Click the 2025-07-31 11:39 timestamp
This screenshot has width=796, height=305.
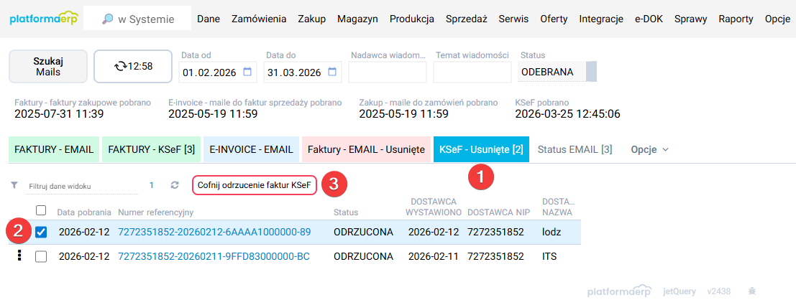pos(59,114)
